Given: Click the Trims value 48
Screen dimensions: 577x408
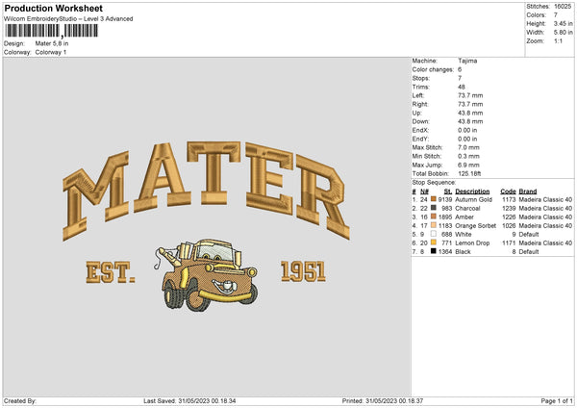Looking at the screenshot, I should (x=462, y=87).
